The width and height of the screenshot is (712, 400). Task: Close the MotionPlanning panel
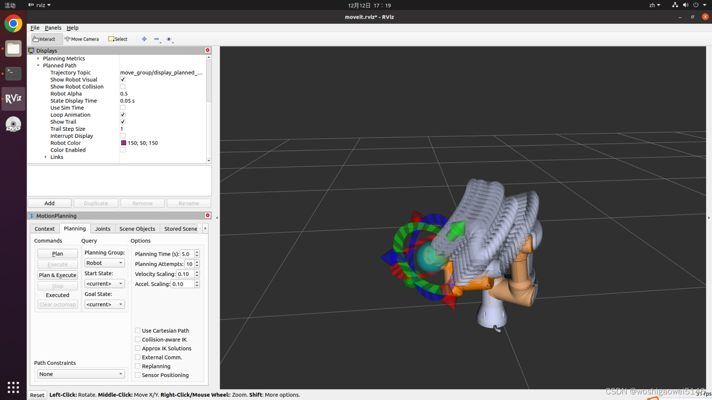click(x=208, y=215)
